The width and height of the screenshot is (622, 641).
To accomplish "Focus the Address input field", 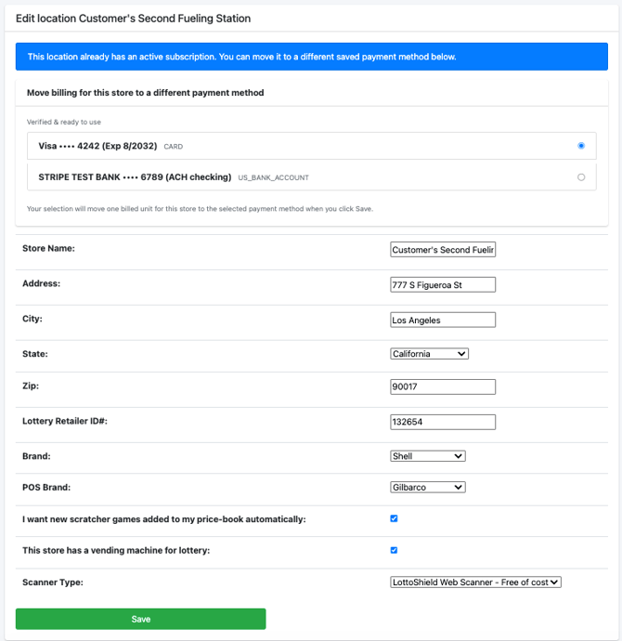I will click(x=443, y=285).
